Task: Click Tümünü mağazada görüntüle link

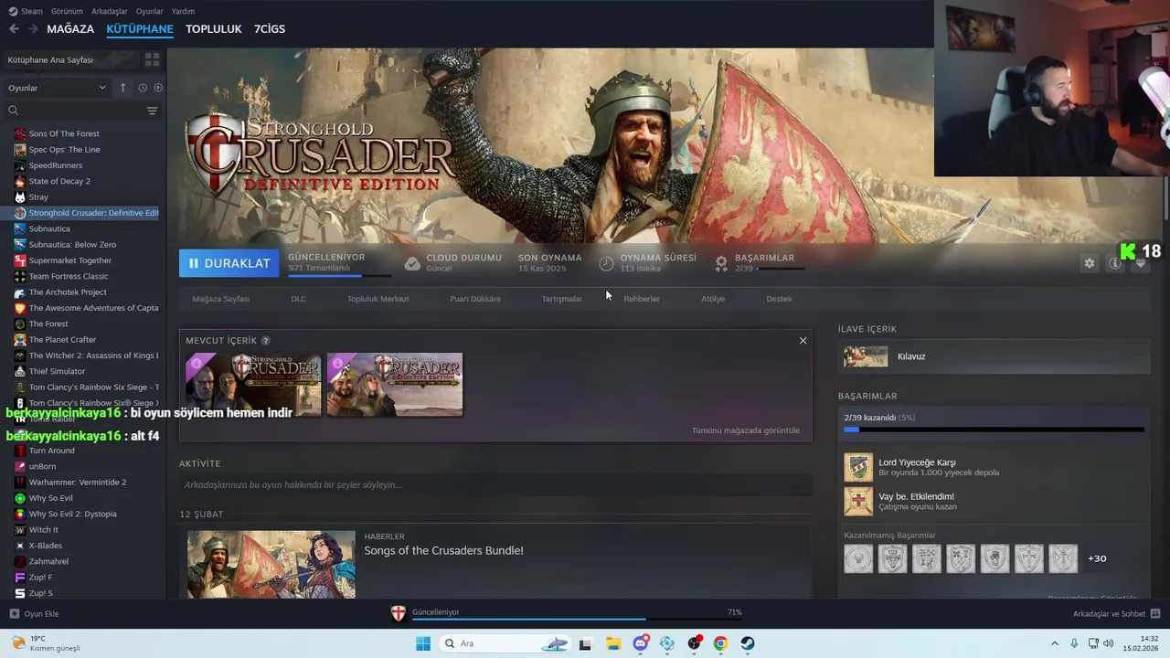Action: [x=746, y=430]
